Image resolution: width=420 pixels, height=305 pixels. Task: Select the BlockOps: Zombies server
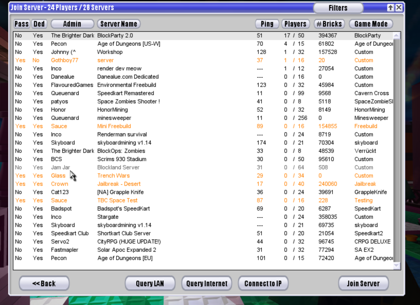203,151
